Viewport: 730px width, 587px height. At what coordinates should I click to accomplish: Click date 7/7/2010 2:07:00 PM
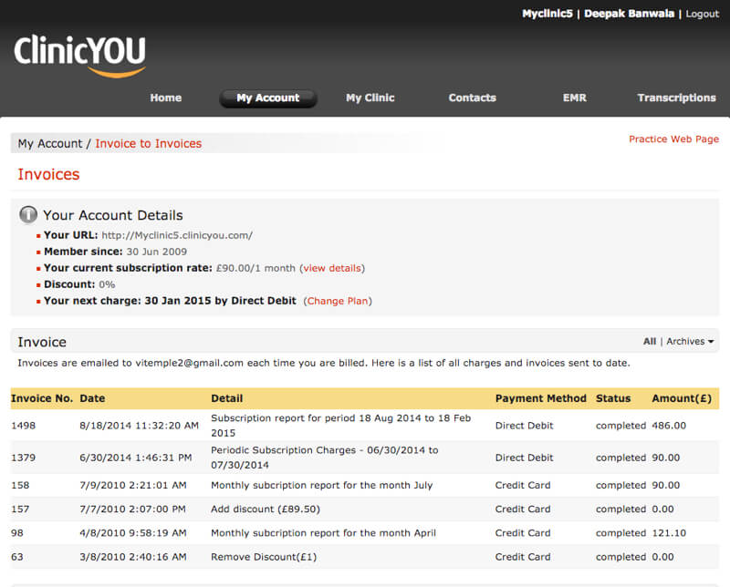(132, 510)
